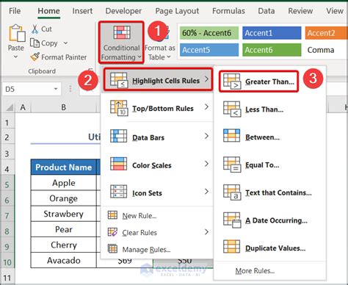The image size is (348, 285).
Task: Expand the Color Scales submenu arrow
Action: click(207, 164)
